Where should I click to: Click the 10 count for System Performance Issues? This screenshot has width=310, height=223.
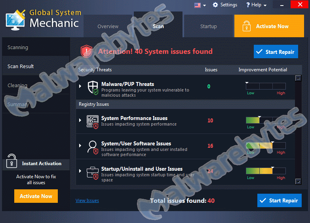click(210, 120)
